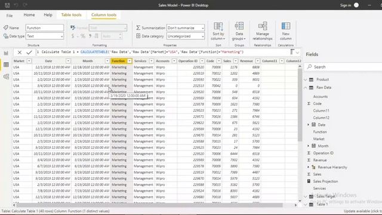Screen dimensions: 382x215
Task: Open the Code column filter dropdown
Action: 218,61
